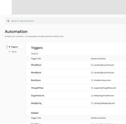Click the DISABLED section label
Screen dimensions: 126x124
click(35, 113)
